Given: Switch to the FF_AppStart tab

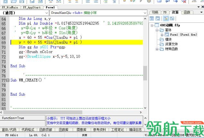Looking at the screenshot, I should (x=32, y=7).
